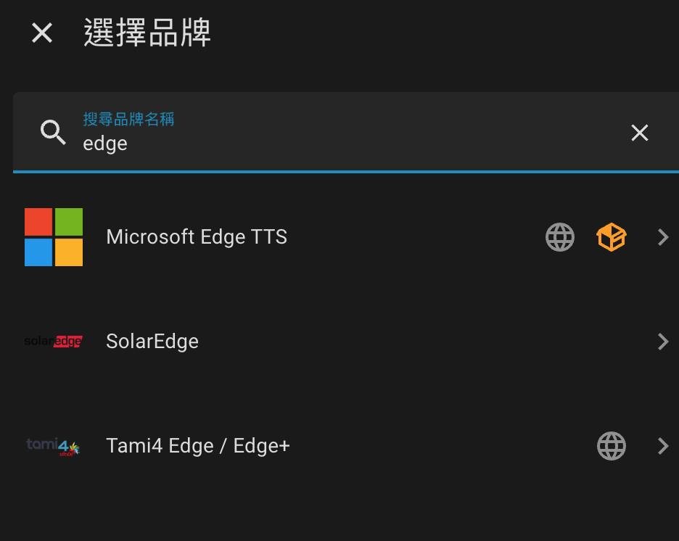The image size is (679, 541).
Task: Focus the search field containing 'edge'
Action: click(326, 144)
